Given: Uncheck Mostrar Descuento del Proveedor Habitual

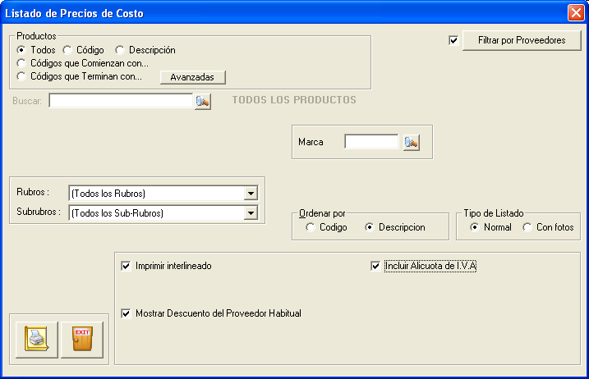Looking at the screenshot, I should coord(126,313).
